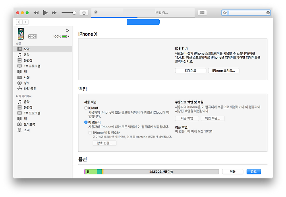Skip forward with the fast-forward button
286x197 pixels.
[54, 13]
